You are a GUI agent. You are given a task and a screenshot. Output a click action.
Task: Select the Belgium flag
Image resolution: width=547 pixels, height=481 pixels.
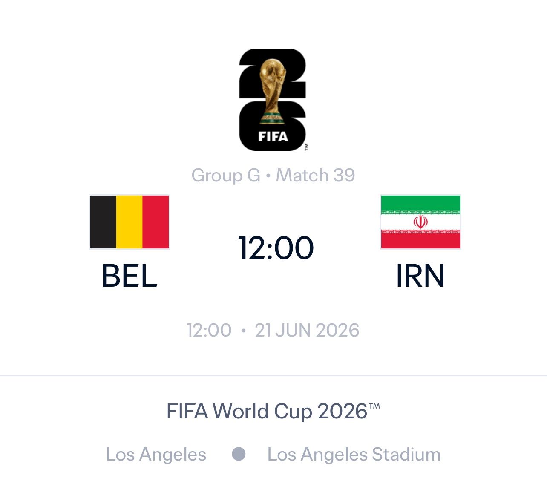click(129, 222)
